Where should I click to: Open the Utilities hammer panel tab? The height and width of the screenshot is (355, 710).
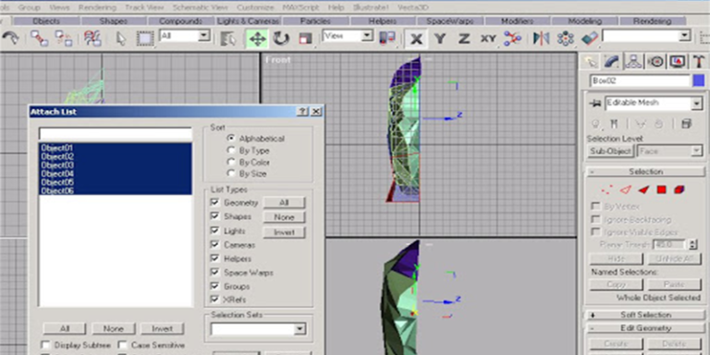(x=699, y=62)
